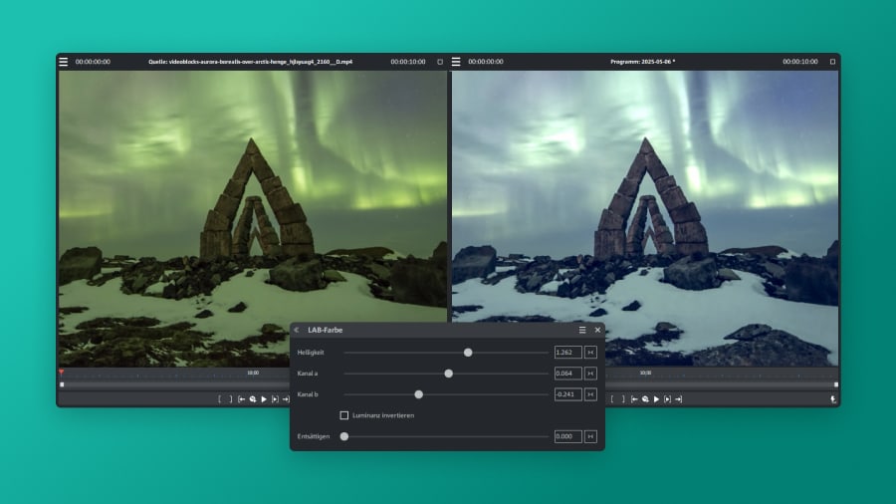Screen dimensions: 896x504
Task: Enable the Luminanz invertieren checkbox
Action: click(344, 415)
